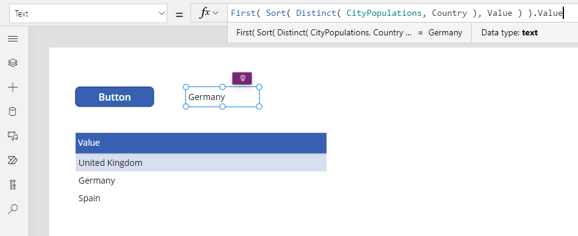Select the Germany label control
The width and height of the screenshot is (578, 236).
click(222, 97)
